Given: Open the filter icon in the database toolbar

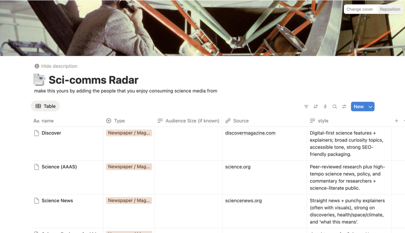Looking at the screenshot, I should point(306,106).
